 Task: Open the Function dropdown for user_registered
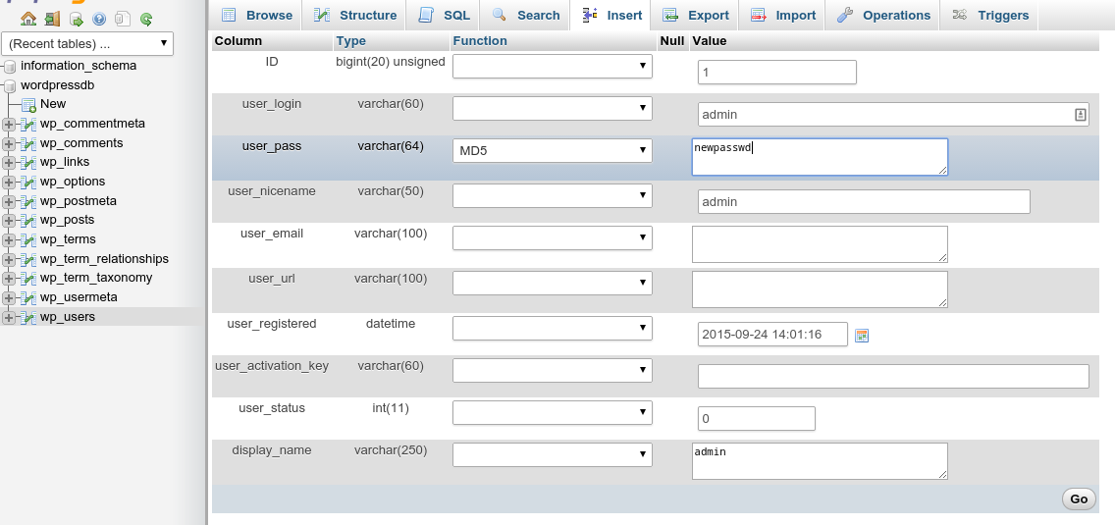coord(553,328)
